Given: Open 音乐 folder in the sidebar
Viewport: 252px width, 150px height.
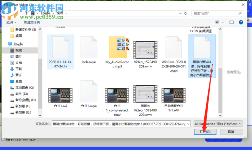Looking at the screenshot, I should (16, 75).
